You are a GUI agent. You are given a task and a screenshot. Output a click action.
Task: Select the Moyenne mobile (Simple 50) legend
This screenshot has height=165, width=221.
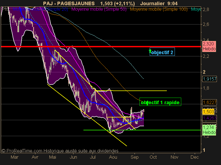[x=99, y=9]
